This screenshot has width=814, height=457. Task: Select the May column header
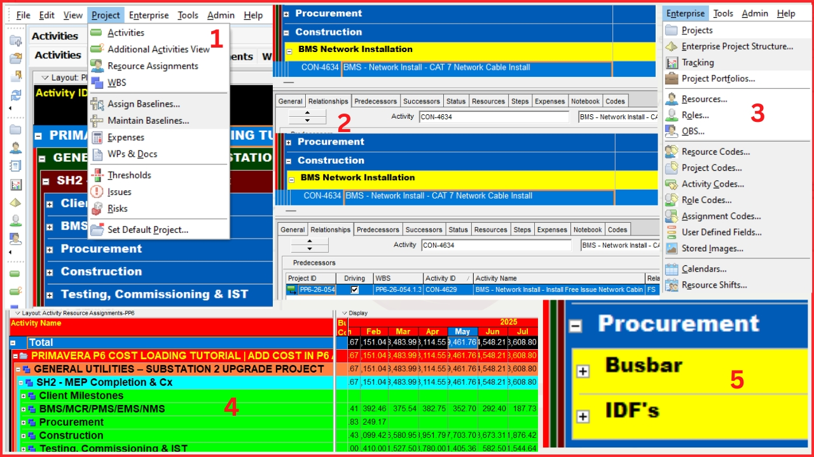462,331
